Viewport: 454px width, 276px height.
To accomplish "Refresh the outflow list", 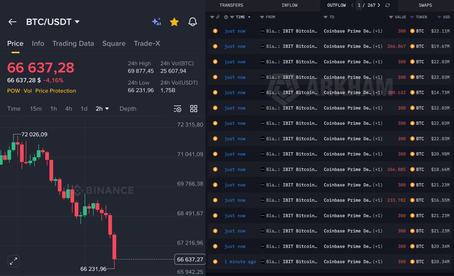I will click(387, 5).
